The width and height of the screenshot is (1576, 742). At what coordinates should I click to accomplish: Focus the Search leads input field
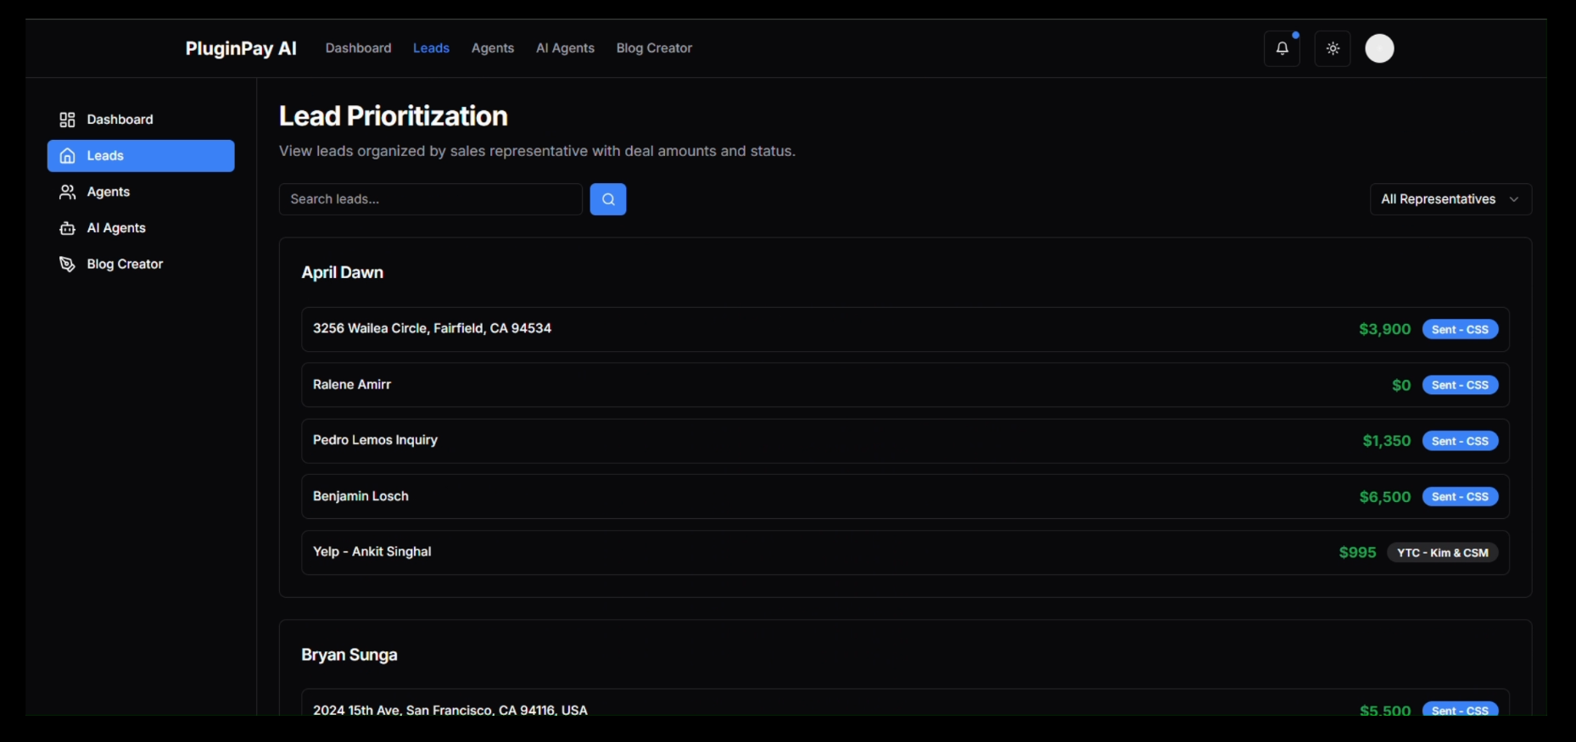click(x=430, y=199)
